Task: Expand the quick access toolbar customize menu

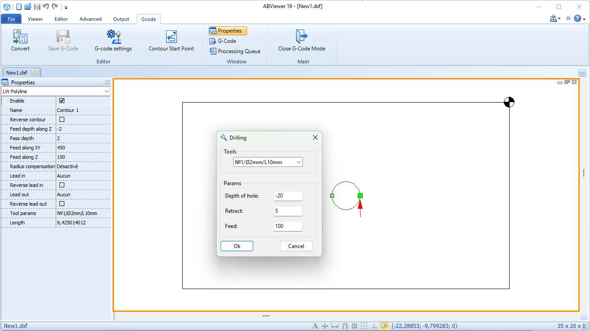Action: pyautogui.click(x=66, y=7)
